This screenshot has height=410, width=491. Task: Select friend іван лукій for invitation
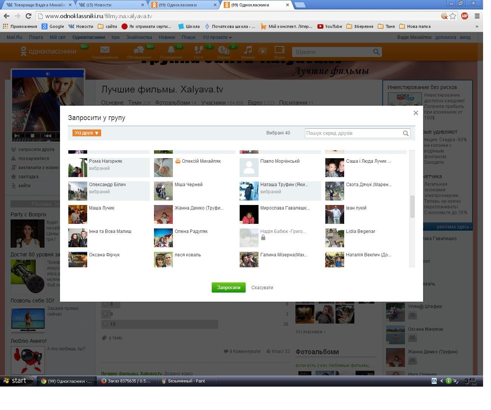(366, 214)
